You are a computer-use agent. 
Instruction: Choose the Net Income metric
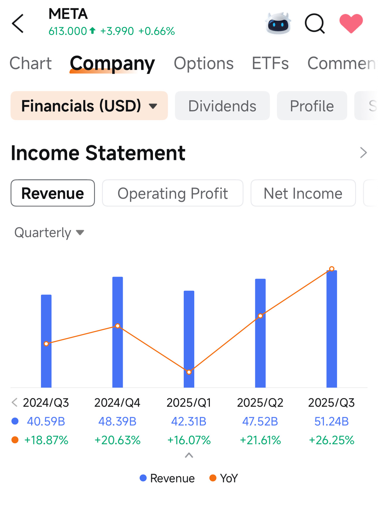[x=303, y=193]
